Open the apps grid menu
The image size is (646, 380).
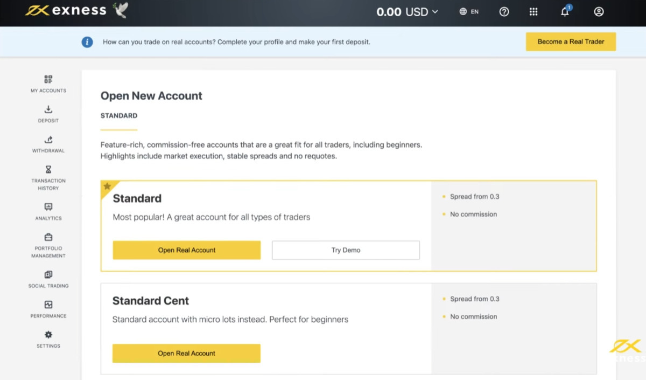[x=533, y=11]
